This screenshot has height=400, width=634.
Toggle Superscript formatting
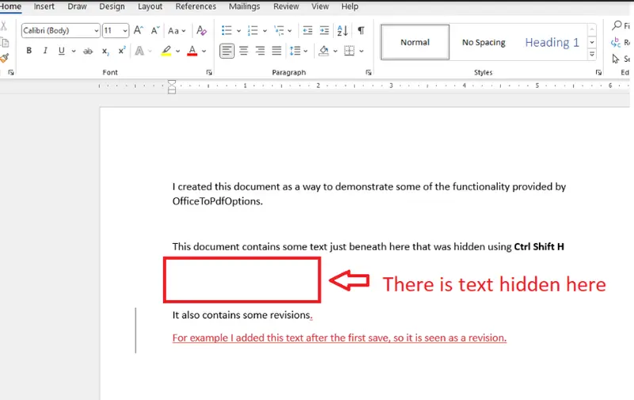click(121, 51)
